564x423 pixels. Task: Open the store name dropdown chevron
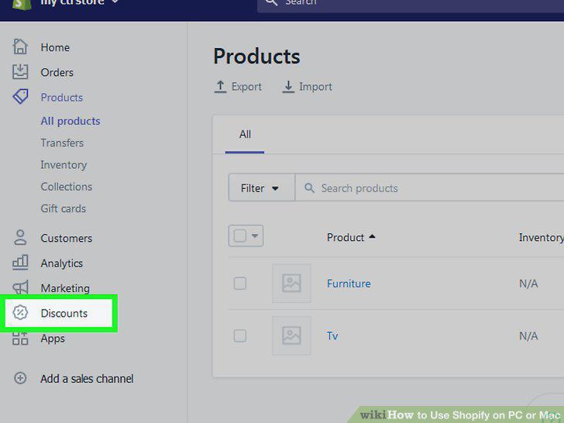(115, 2)
